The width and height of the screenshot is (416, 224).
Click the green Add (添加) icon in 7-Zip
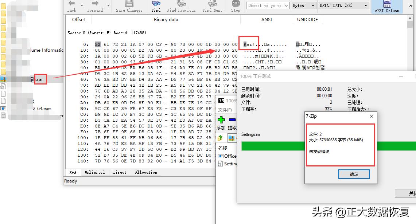click(x=221, y=119)
